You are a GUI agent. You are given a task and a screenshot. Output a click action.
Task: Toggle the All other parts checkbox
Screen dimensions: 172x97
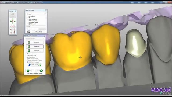coord(29,19)
